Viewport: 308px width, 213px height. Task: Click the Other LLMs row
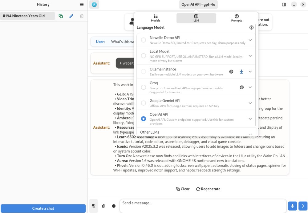pos(196,132)
